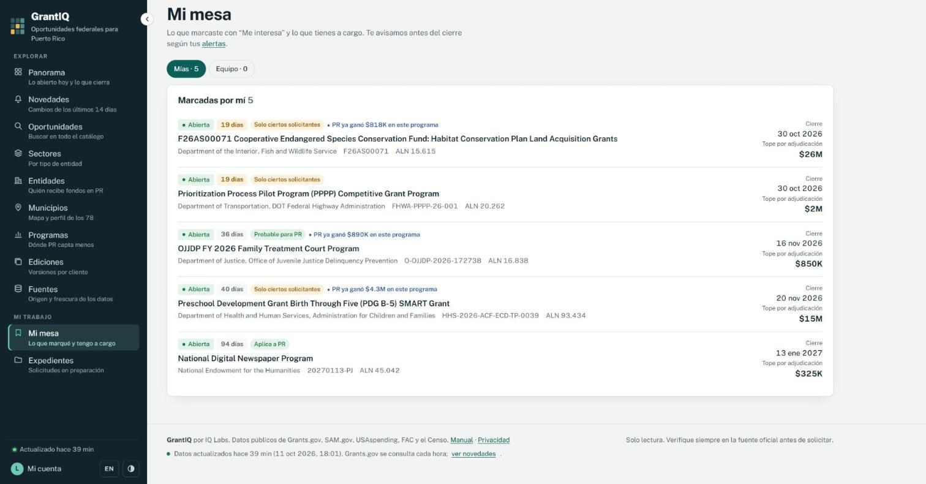Click "PR ya ganó $4.3M en este programa"
Screen dimensions: 926x484
(382, 289)
